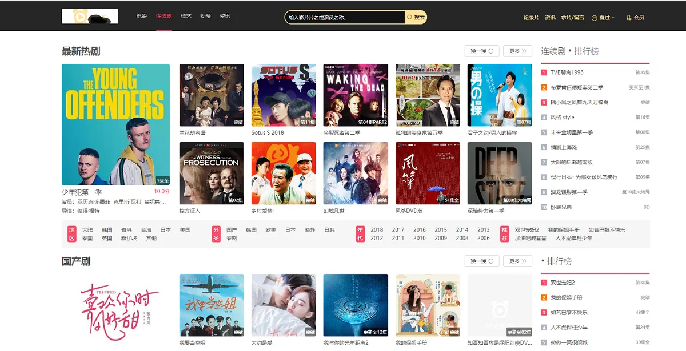Click the site logo in header
The image size is (686, 351).
coord(90,17)
